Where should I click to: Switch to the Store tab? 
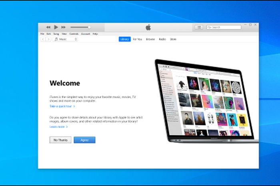(x=173, y=39)
